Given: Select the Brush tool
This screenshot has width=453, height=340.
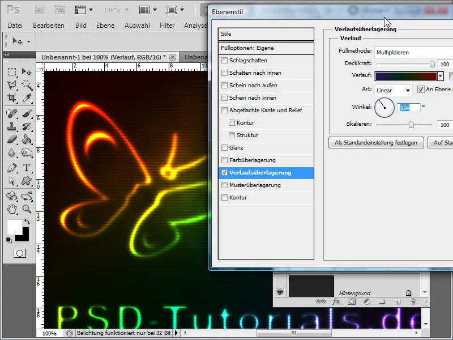Looking at the screenshot, I should (27, 113).
